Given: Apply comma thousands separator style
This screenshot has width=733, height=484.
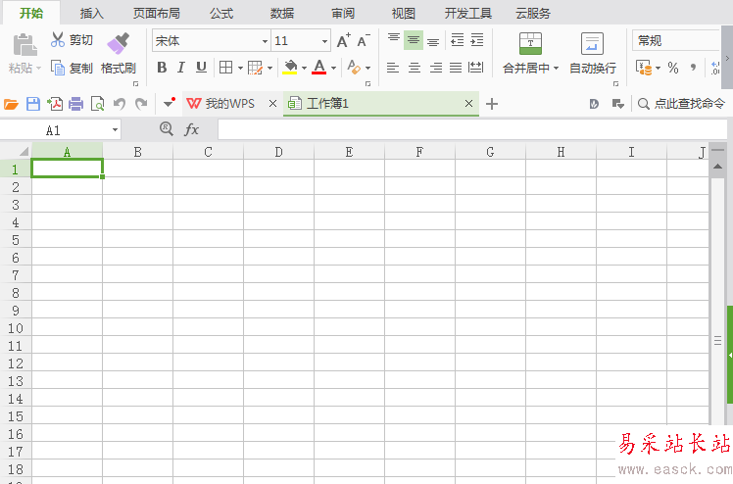Looking at the screenshot, I should pos(693,68).
